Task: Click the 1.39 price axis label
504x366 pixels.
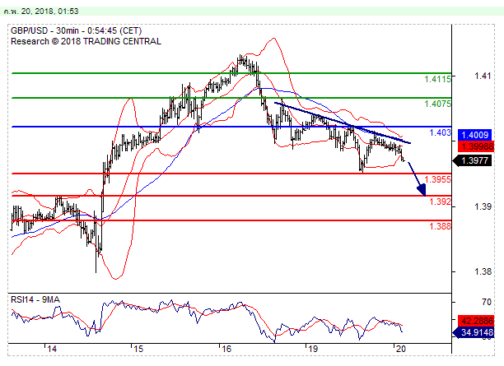Action: (x=483, y=206)
